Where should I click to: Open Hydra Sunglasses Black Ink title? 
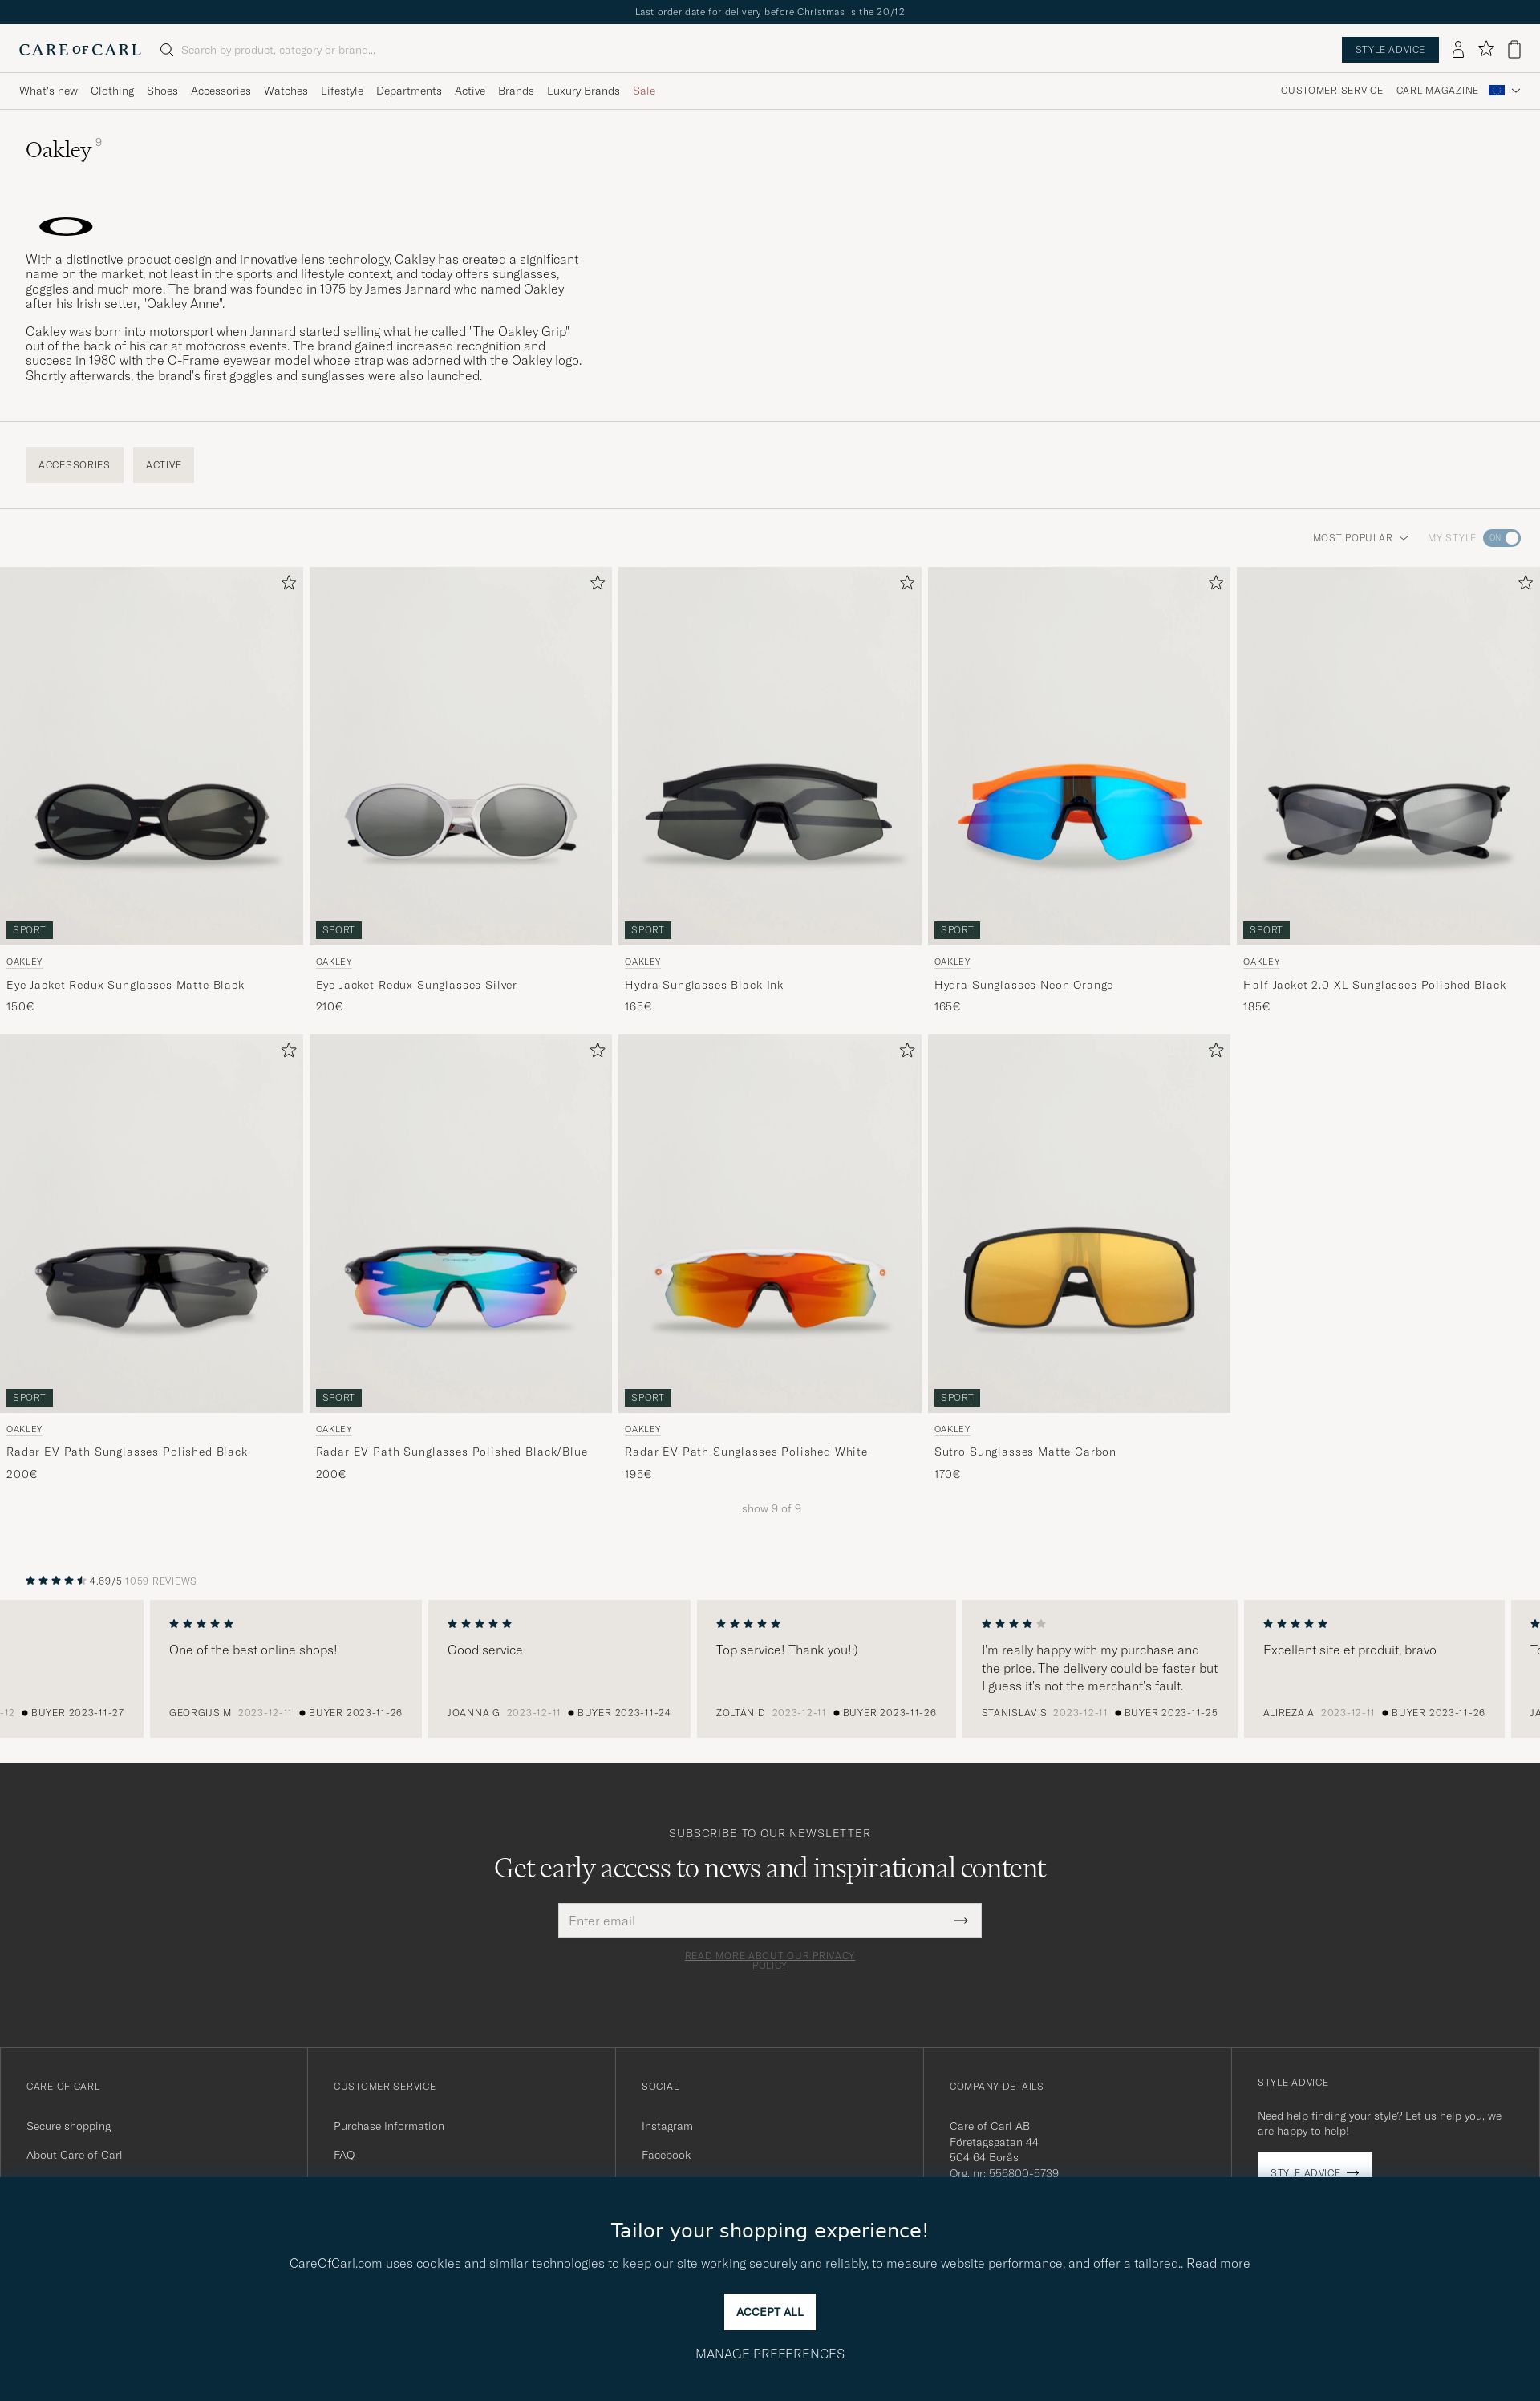(x=704, y=985)
